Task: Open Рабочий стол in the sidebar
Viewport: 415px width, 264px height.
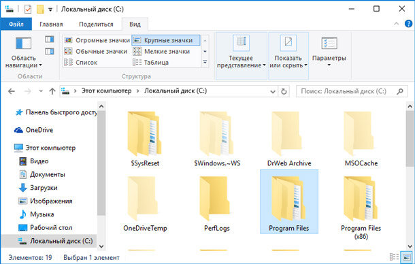Action: (46, 227)
